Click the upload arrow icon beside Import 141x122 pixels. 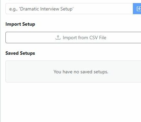click(x=58, y=38)
